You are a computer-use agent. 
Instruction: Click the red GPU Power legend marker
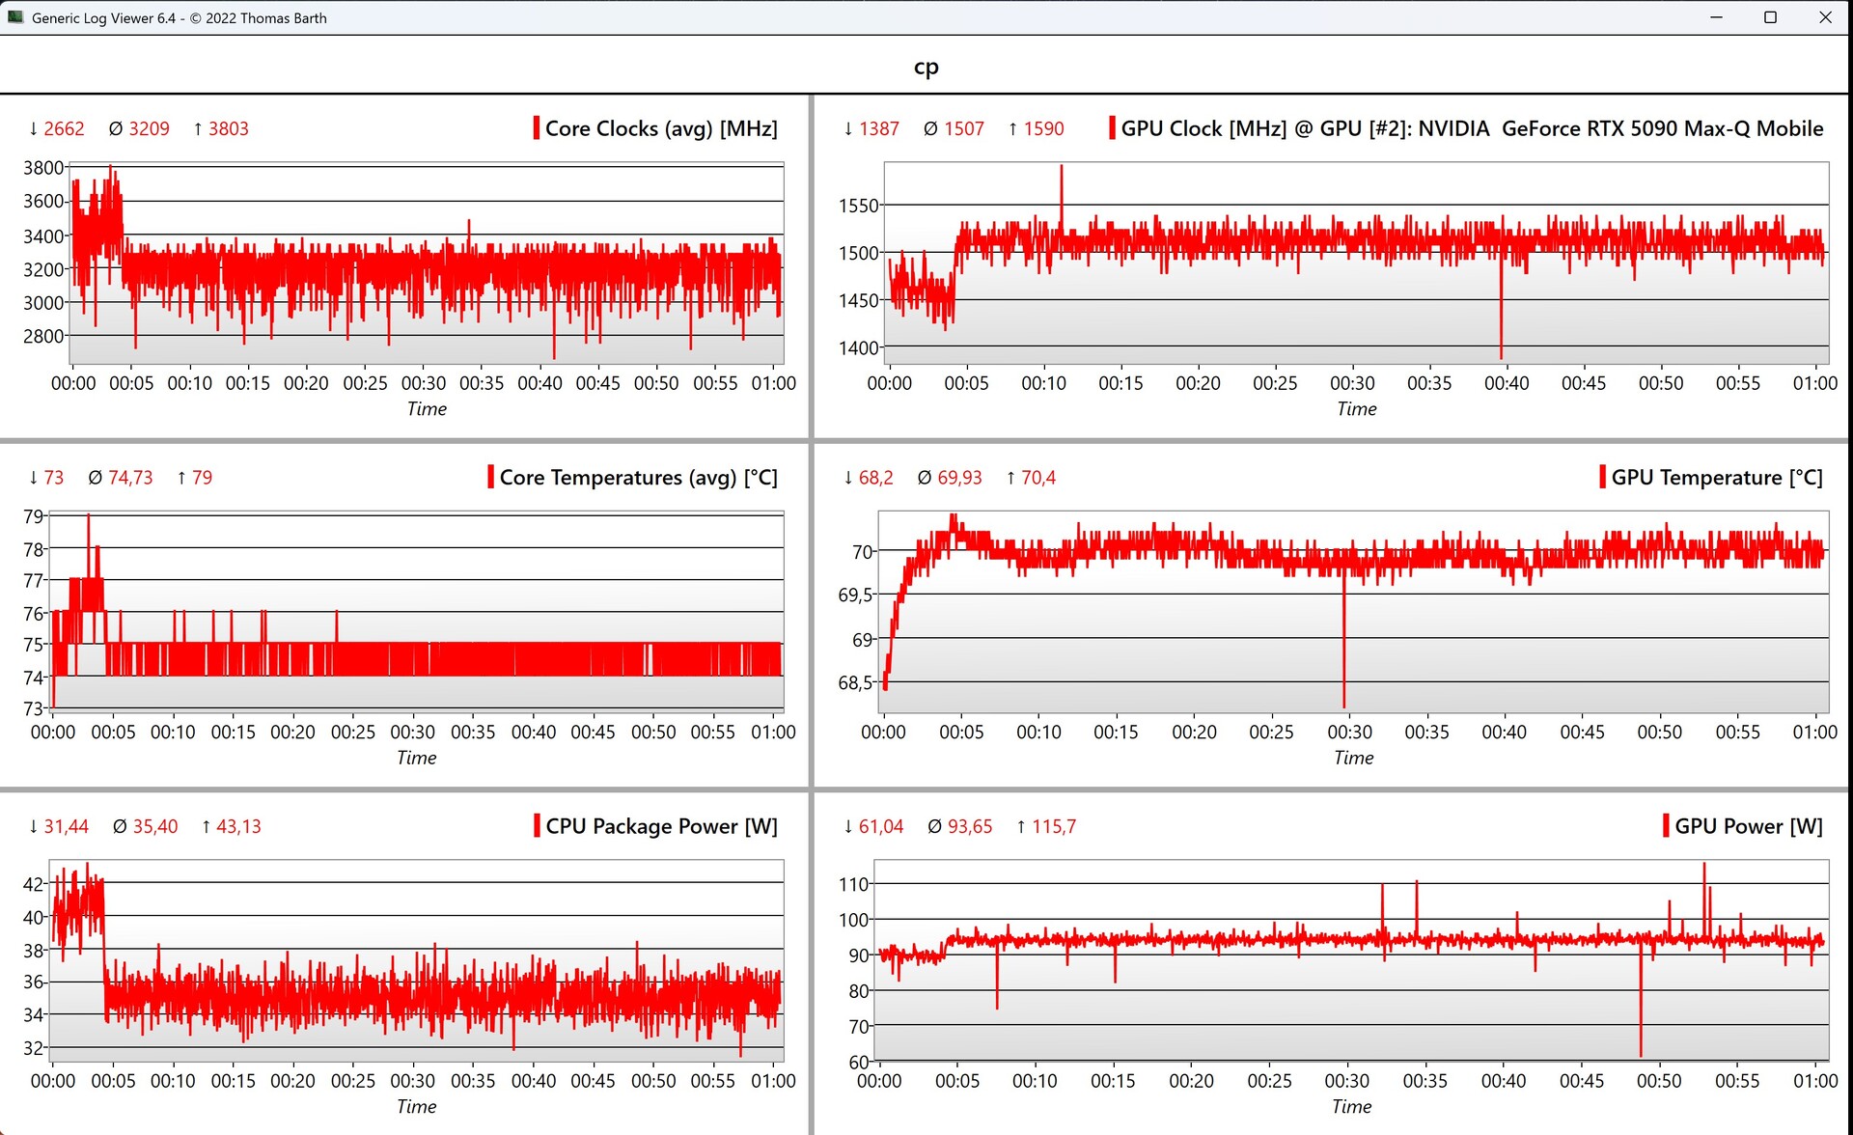[1666, 826]
